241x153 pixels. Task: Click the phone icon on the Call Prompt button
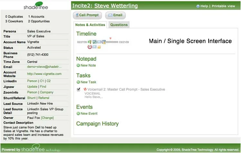(x=77, y=15)
